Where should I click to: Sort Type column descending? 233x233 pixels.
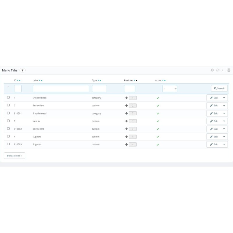pyautogui.click(x=98, y=80)
